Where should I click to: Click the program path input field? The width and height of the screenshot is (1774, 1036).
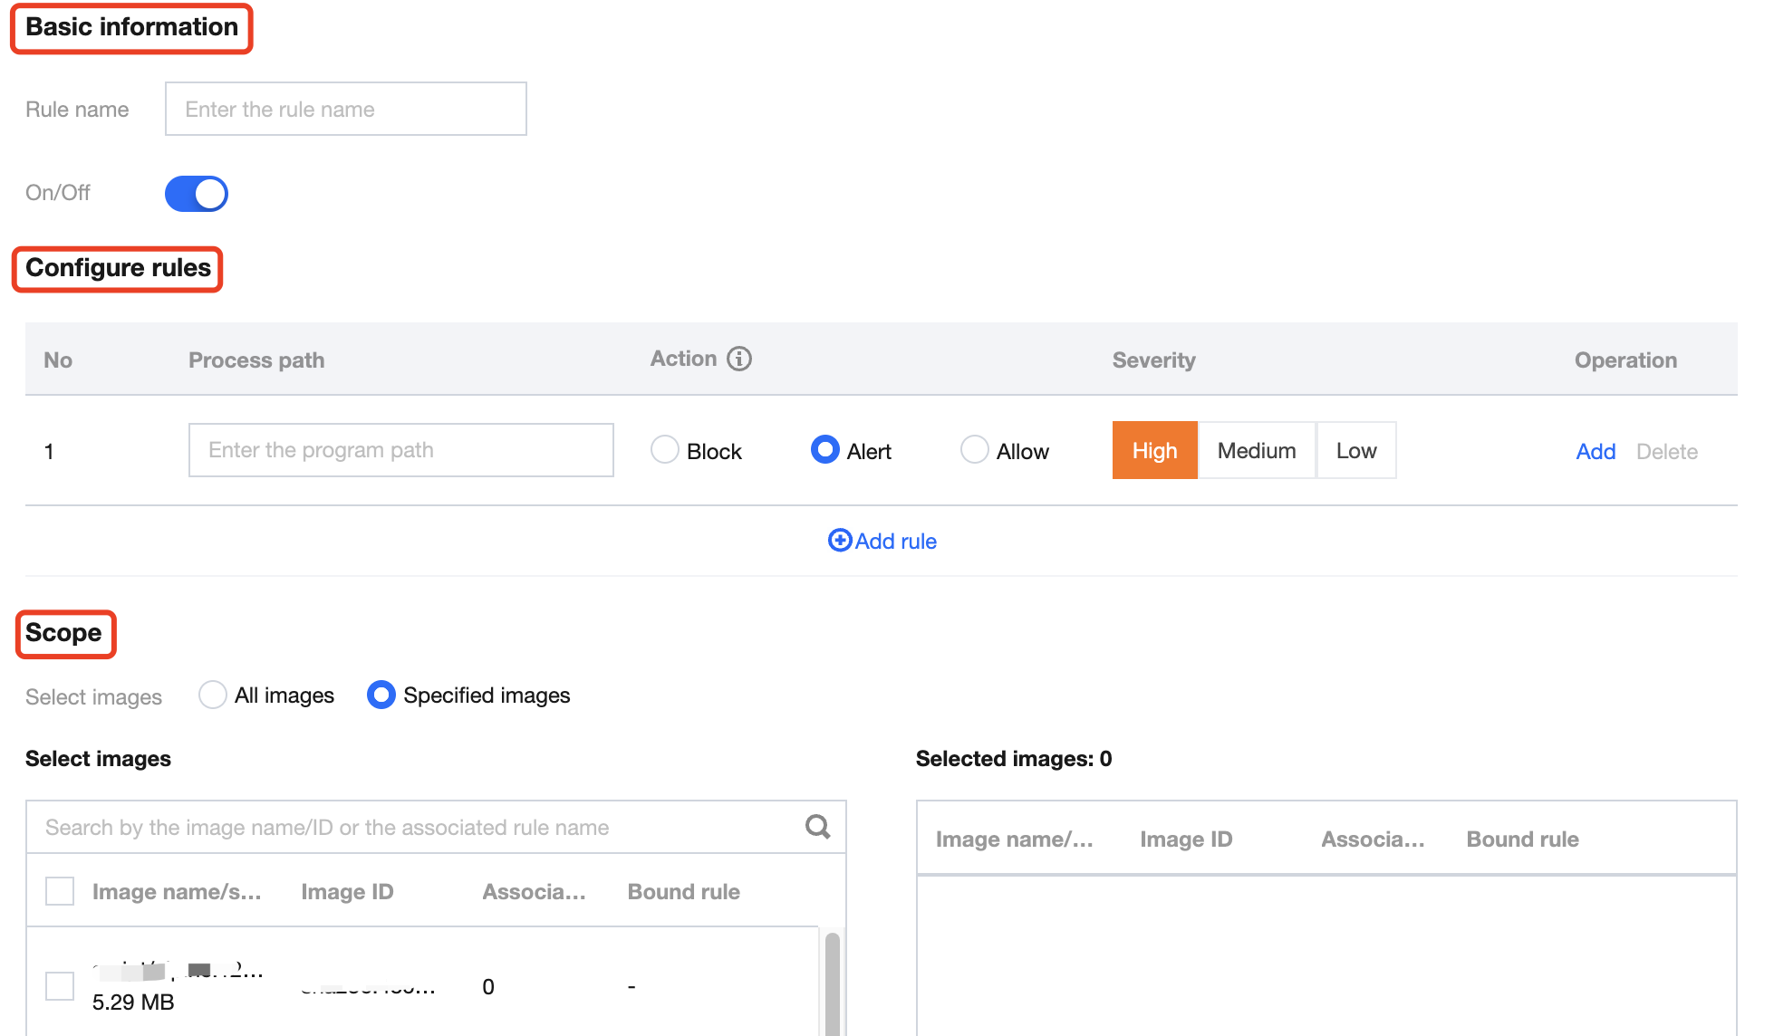[400, 450]
